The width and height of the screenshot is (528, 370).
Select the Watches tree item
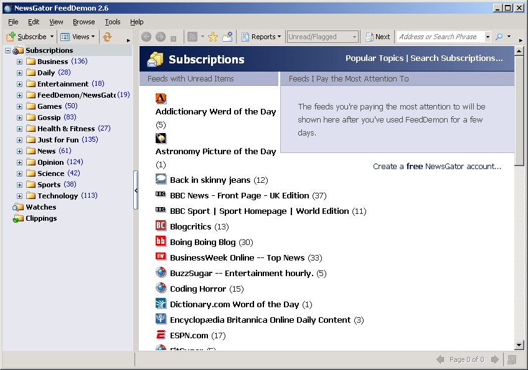tap(41, 207)
